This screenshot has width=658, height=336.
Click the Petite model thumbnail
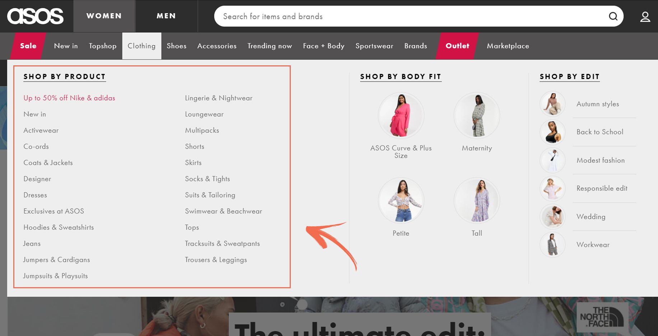tap(401, 201)
